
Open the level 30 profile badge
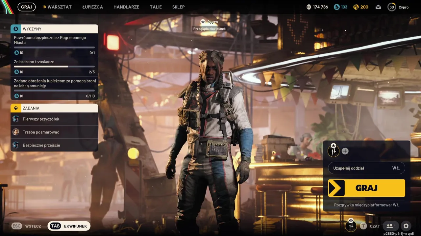tap(392, 7)
